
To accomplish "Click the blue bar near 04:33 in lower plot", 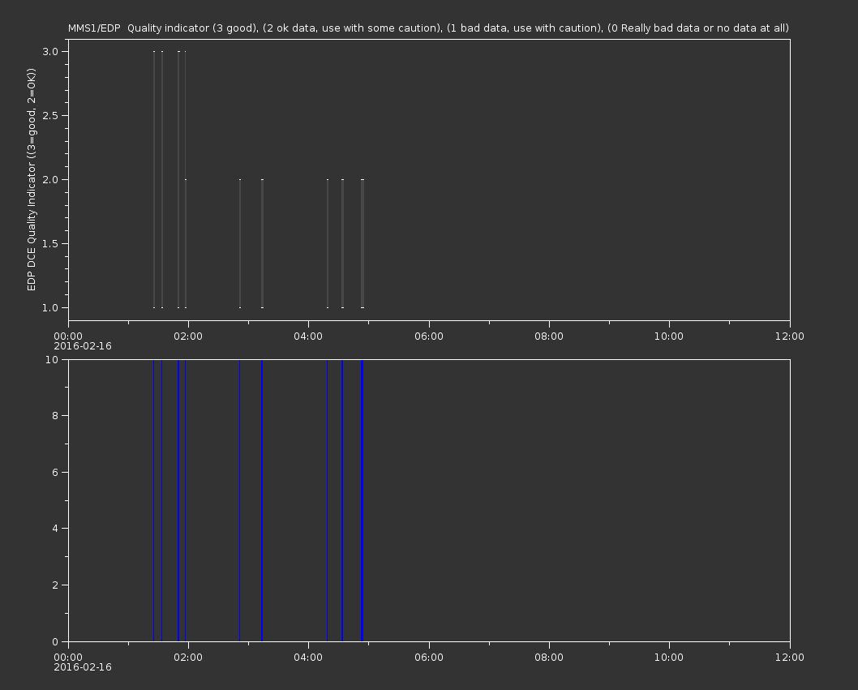I will click(x=342, y=500).
